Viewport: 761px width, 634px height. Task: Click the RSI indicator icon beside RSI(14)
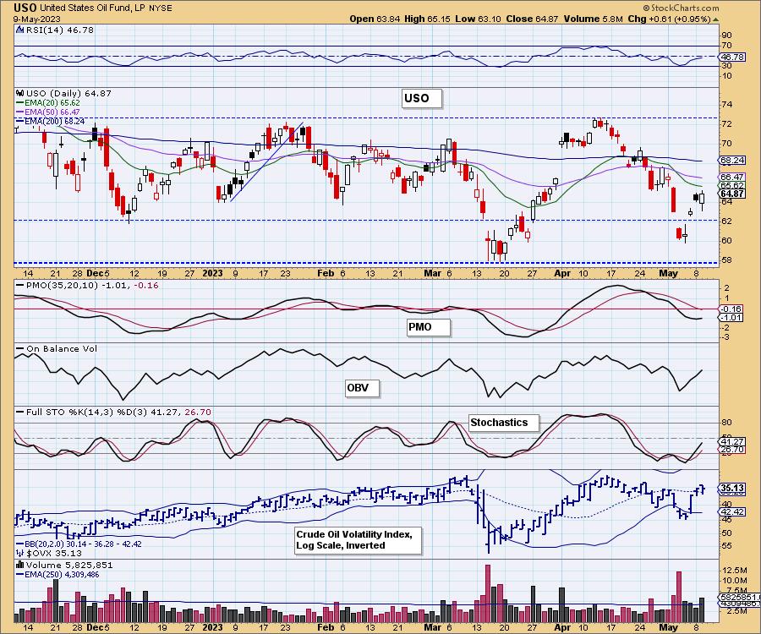[x=19, y=30]
